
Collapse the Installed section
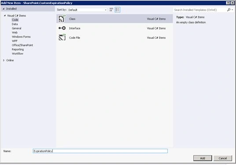pos(4,9)
